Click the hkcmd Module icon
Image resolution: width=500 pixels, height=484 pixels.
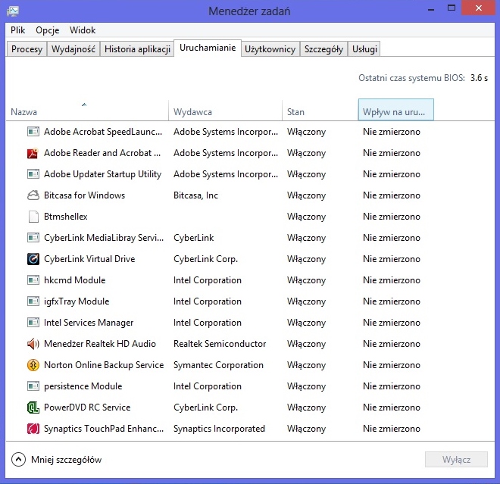coord(33,280)
